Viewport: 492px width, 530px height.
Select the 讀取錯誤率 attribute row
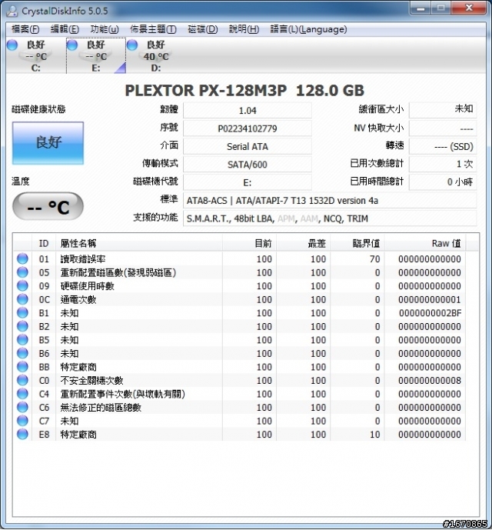click(241, 259)
